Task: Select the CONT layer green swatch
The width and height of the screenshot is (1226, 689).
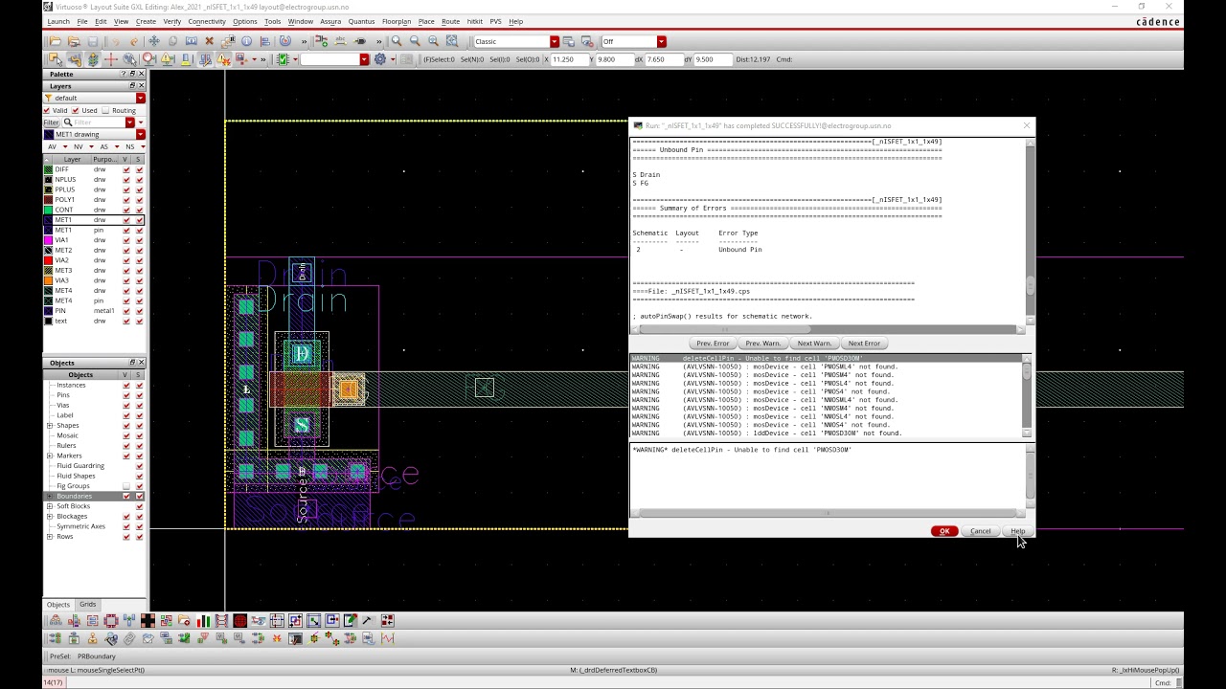Action: click(49, 210)
